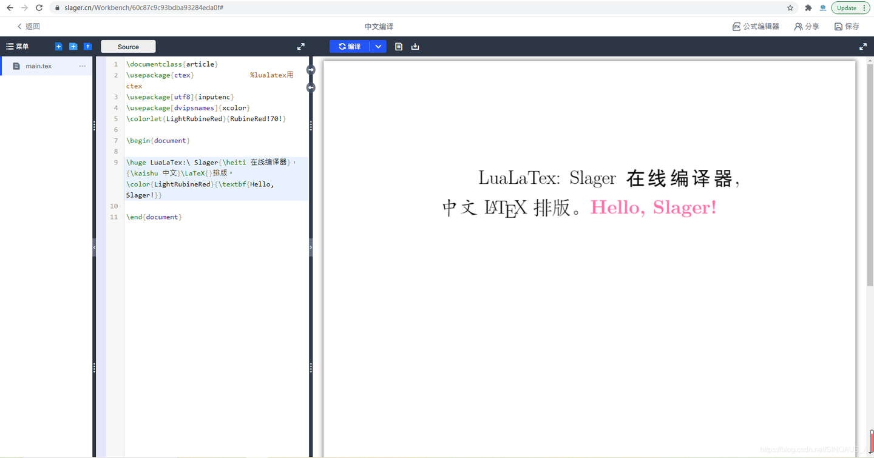View compile log with document icon

(x=399, y=46)
